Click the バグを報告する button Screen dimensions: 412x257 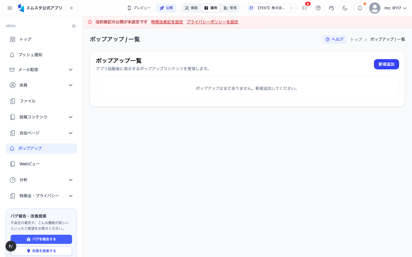(x=41, y=239)
